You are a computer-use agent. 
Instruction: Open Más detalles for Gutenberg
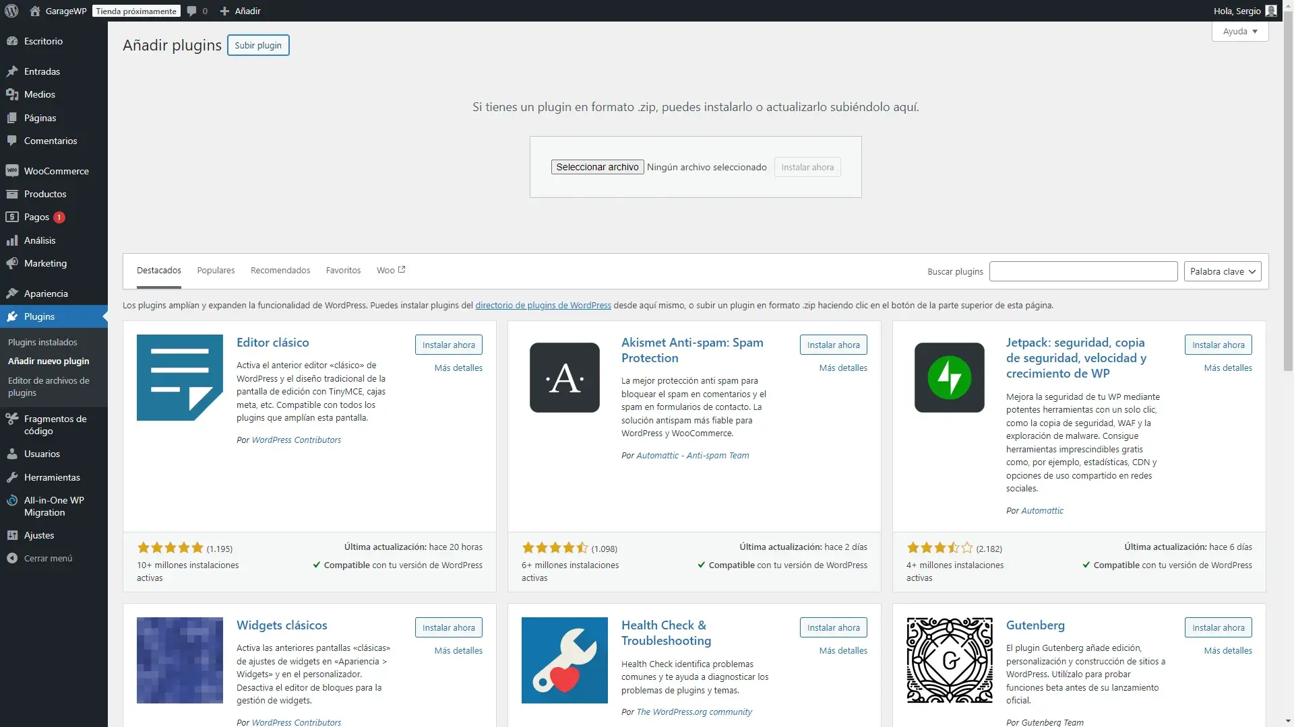[x=1228, y=650]
